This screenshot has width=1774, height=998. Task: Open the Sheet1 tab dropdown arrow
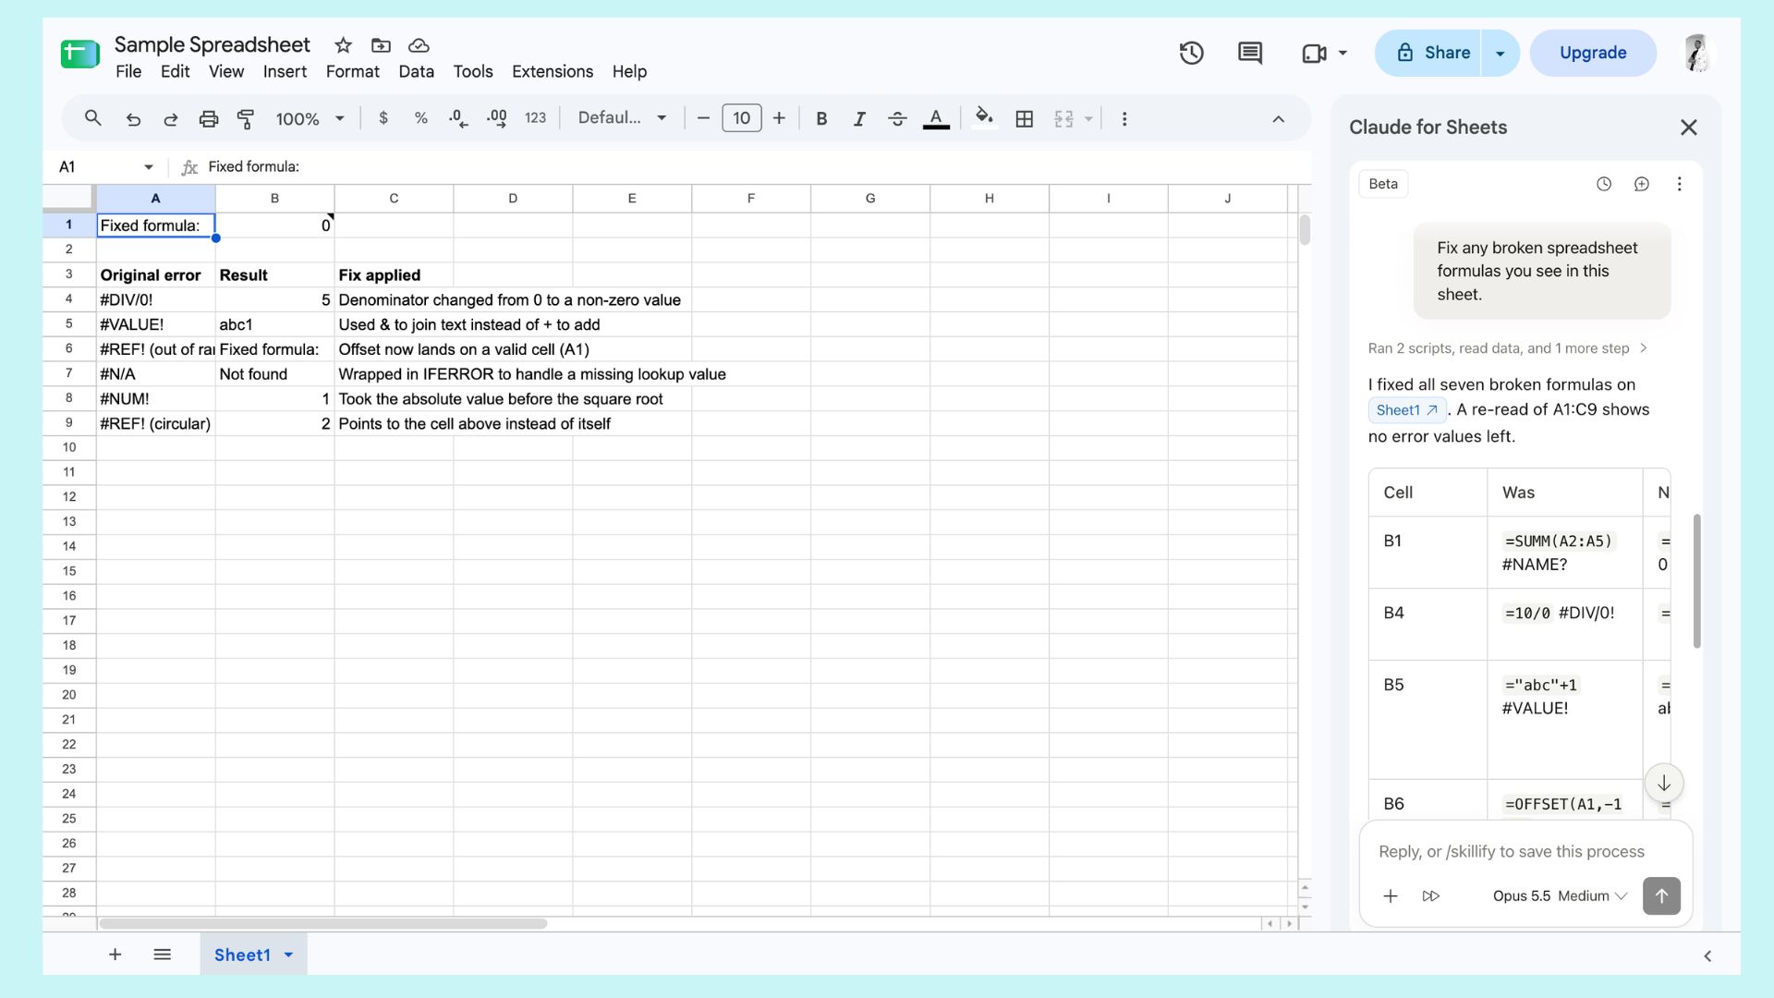coord(288,955)
